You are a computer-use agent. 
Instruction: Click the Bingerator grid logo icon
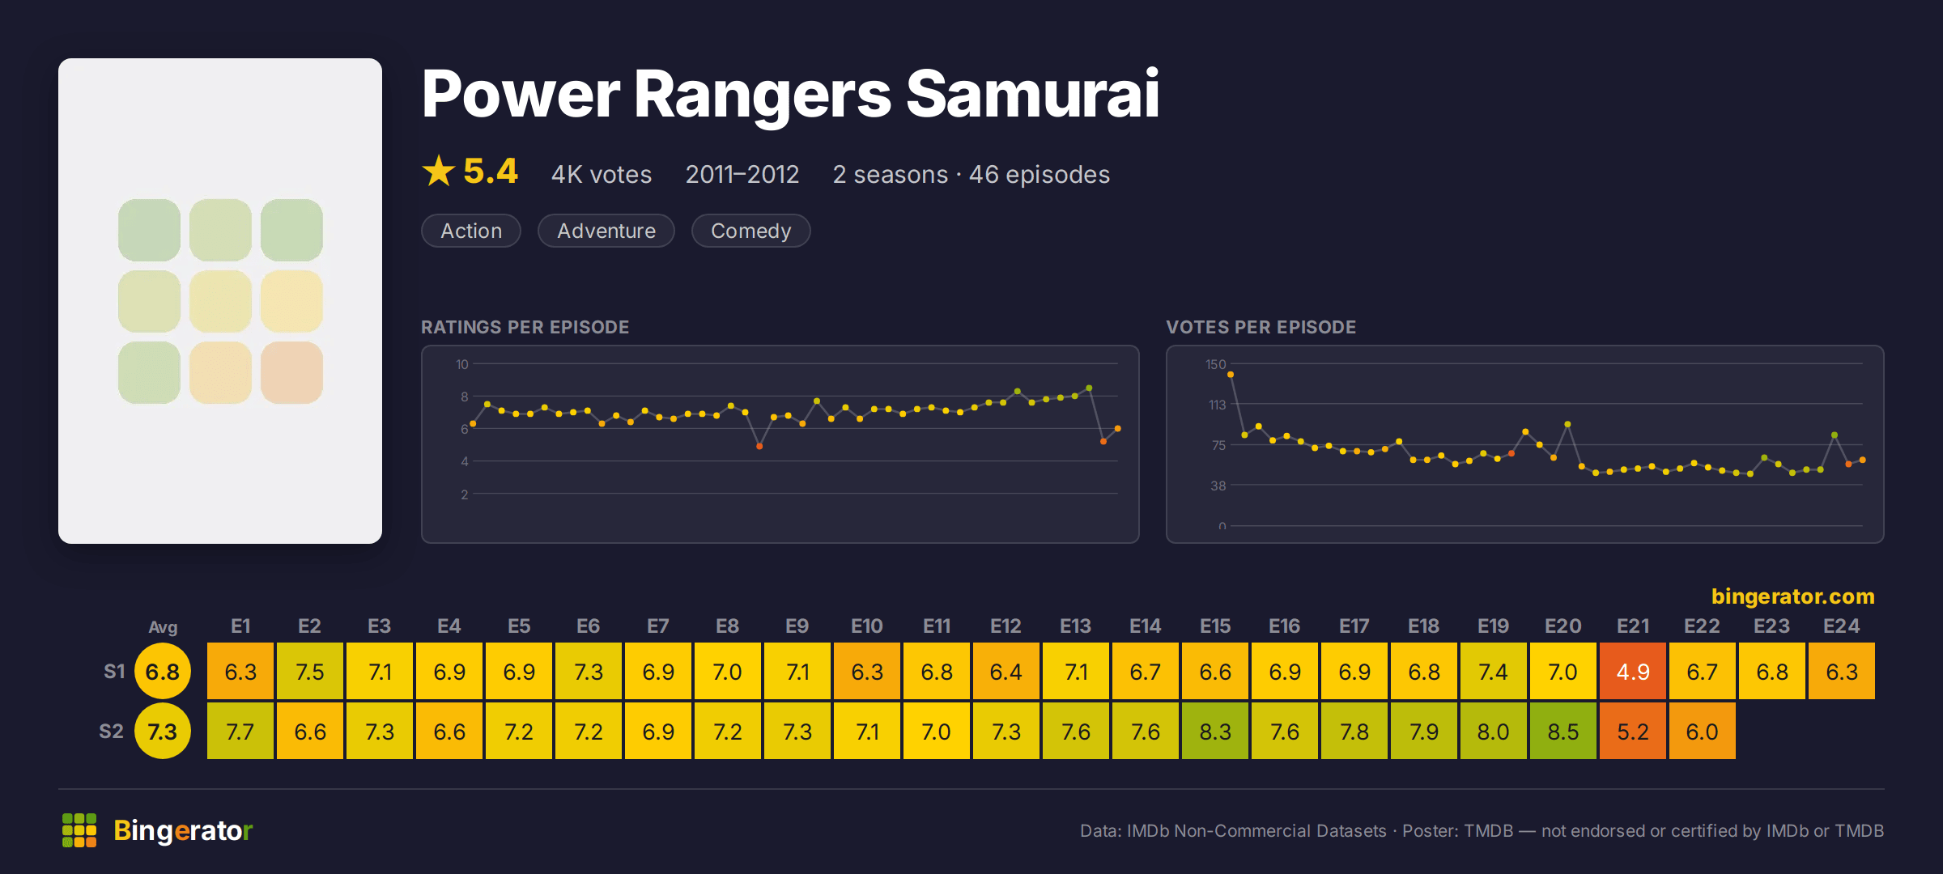tap(79, 830)
